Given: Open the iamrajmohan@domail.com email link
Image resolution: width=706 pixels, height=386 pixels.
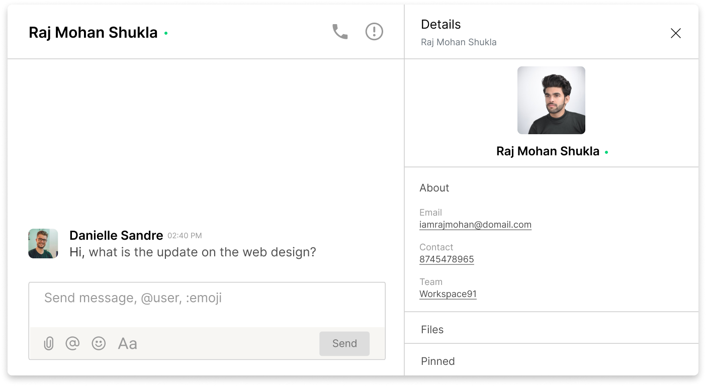Looking at the screenshot, I should (x=475, y=225).
